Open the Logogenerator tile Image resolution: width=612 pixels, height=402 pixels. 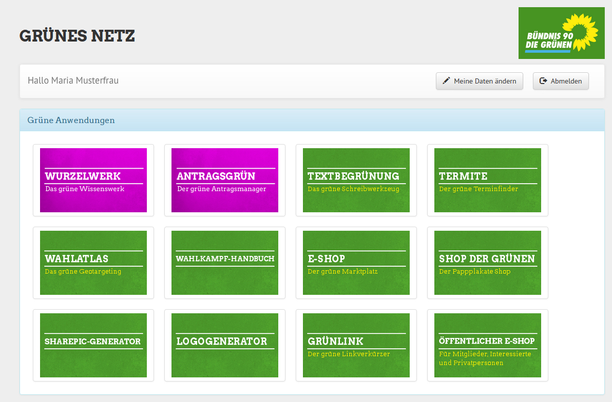[225, 346]
